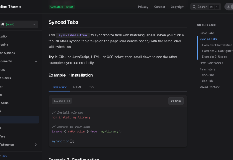Click the 'myFunction();' code line
The image size is (233, 160).
63,141
